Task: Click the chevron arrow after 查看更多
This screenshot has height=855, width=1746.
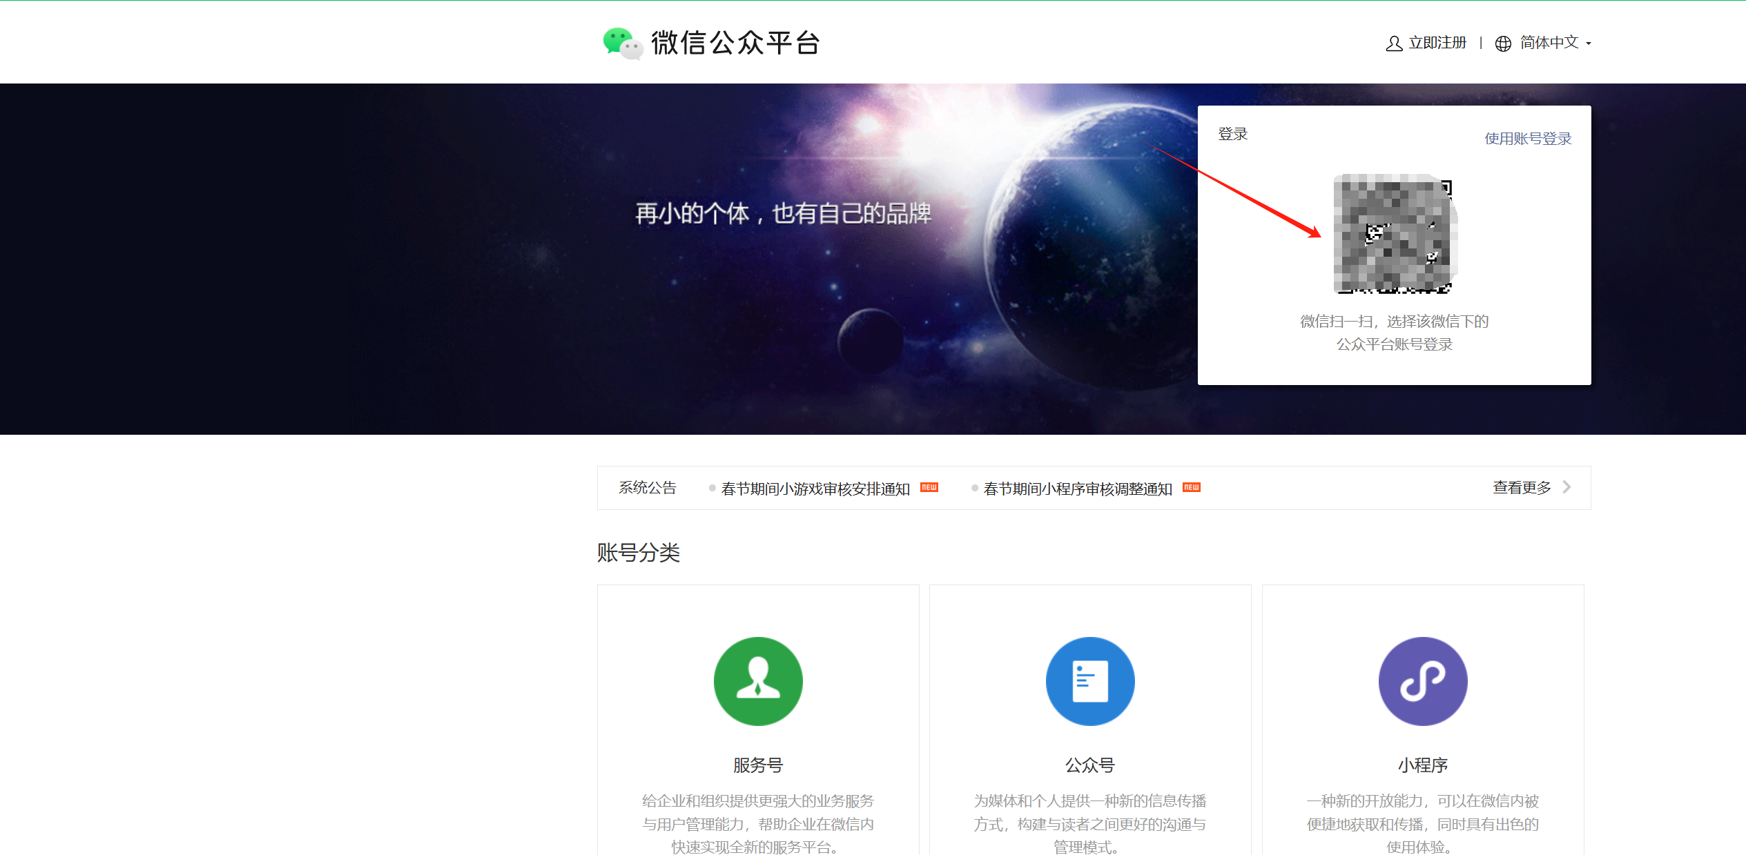Action: pyautogui.click(x=1567, y=487)
